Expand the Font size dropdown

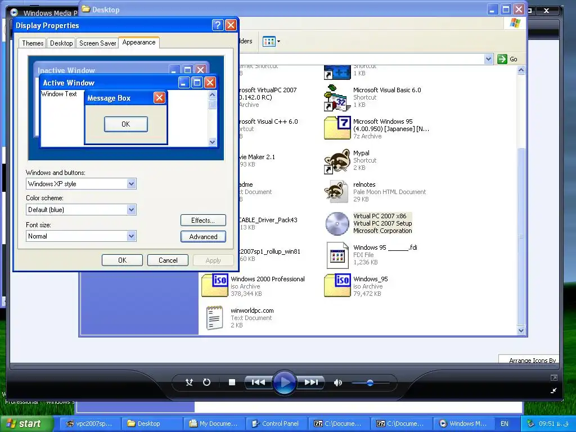coord(131,236)
